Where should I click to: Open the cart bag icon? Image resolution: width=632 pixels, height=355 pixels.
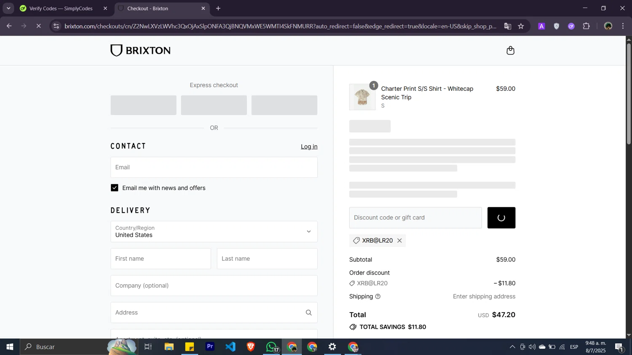pos(510,50)
